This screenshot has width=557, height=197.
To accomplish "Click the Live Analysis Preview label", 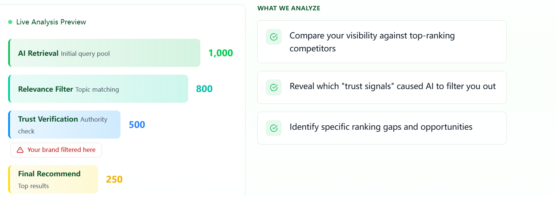I will [x=51, y=22].
